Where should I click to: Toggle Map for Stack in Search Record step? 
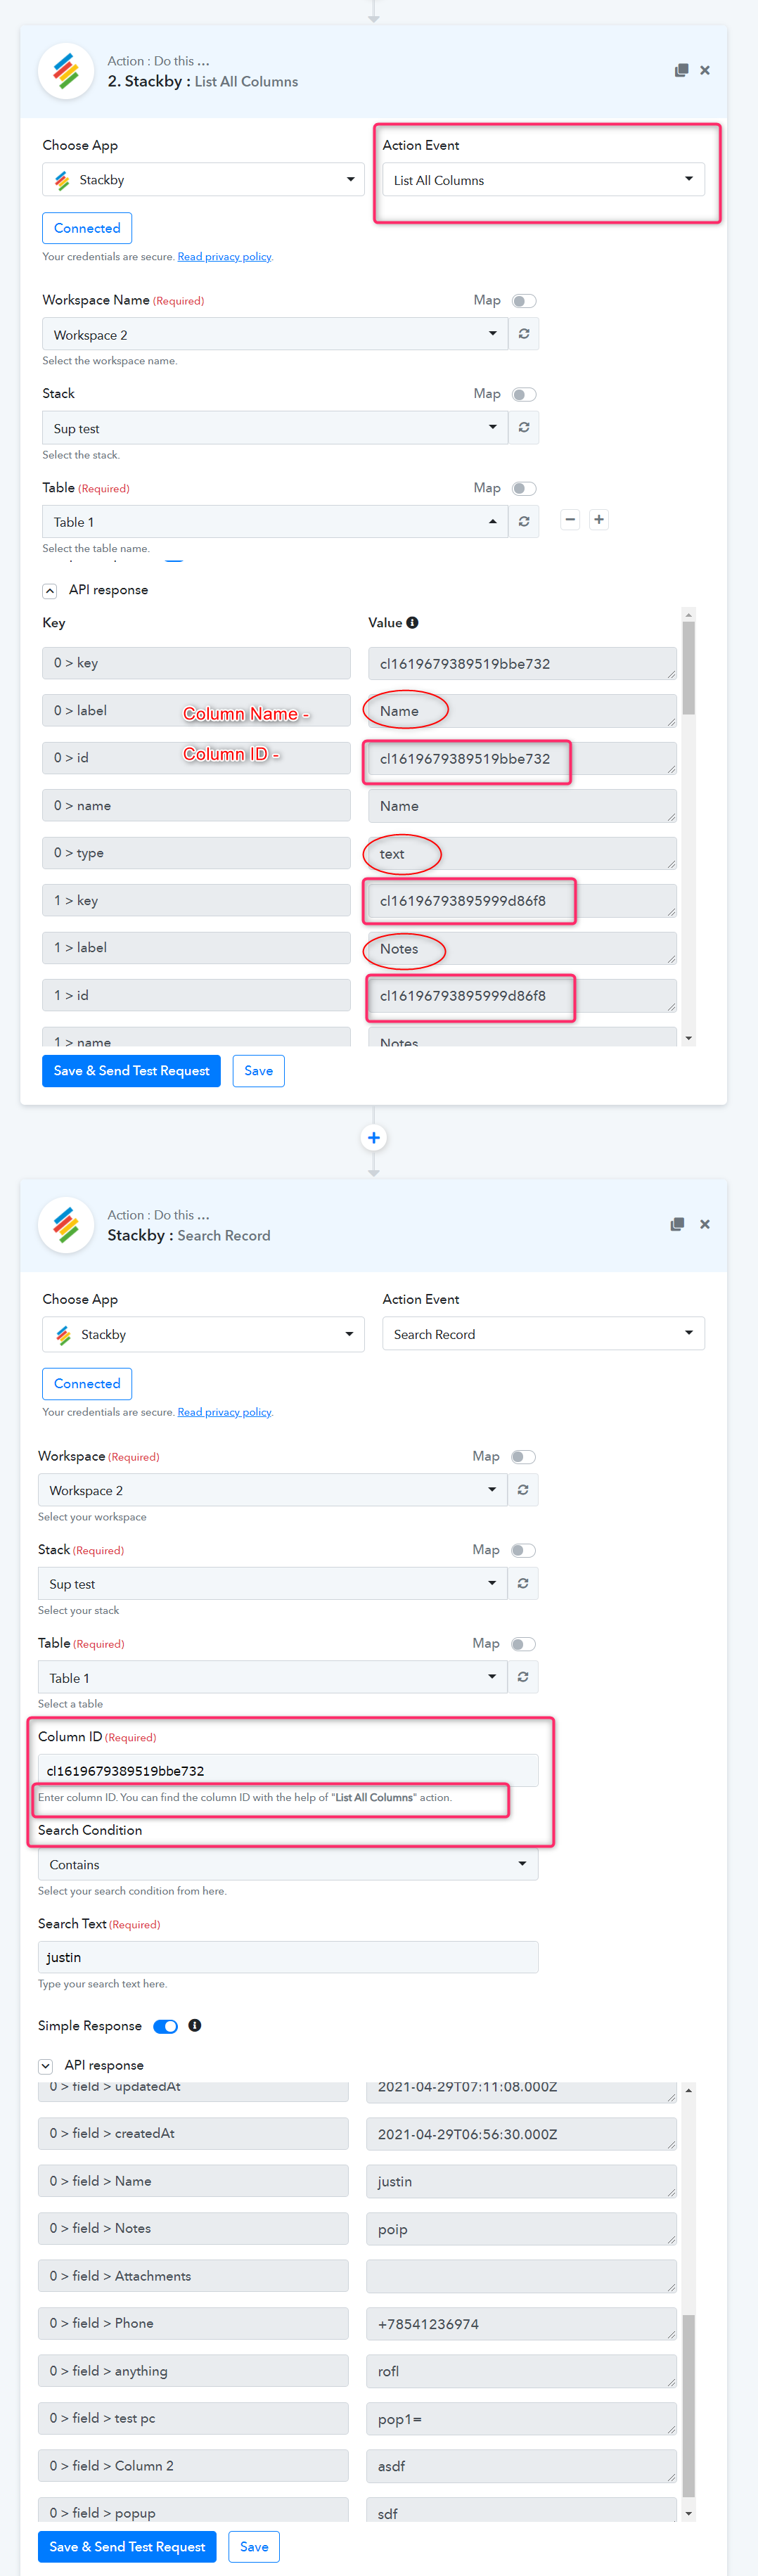pos(523,1551)
